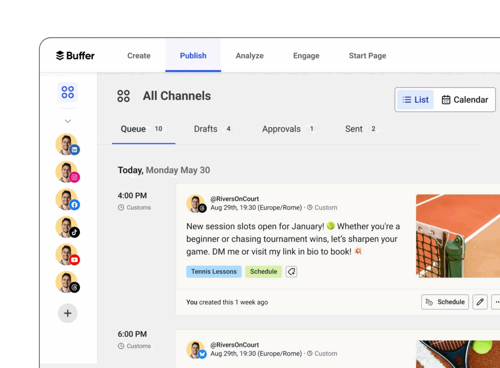Click Customs under 6:00 PM
The width and height of the screenshot is (500, 368).
(134, 346)
